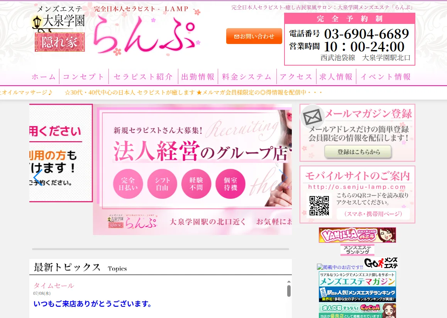
Task: Click the mobile site QR code
Action: pos(319,205)
